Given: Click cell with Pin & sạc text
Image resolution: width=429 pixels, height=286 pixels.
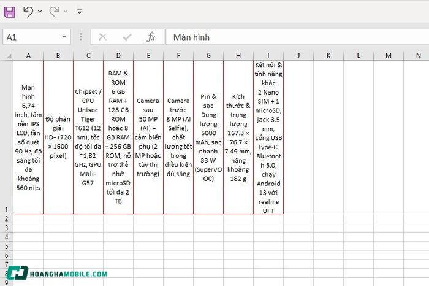Looking at the screenshot, I should (x=208, y=137).
